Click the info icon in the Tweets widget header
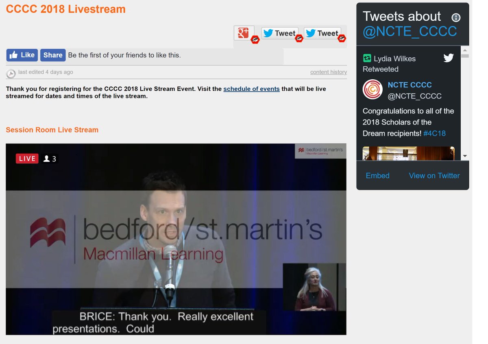 [x=456, y=17]
